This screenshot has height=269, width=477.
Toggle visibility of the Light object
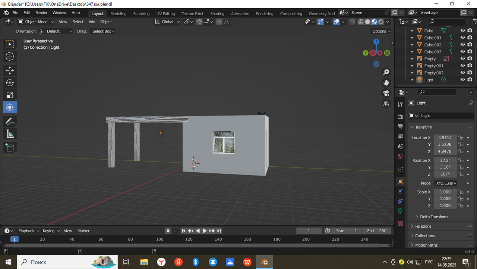(x=462, y=80)
